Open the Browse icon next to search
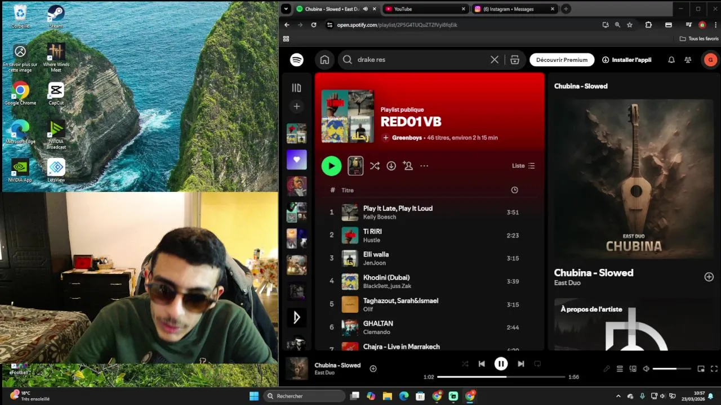 (x=515, y=60)
